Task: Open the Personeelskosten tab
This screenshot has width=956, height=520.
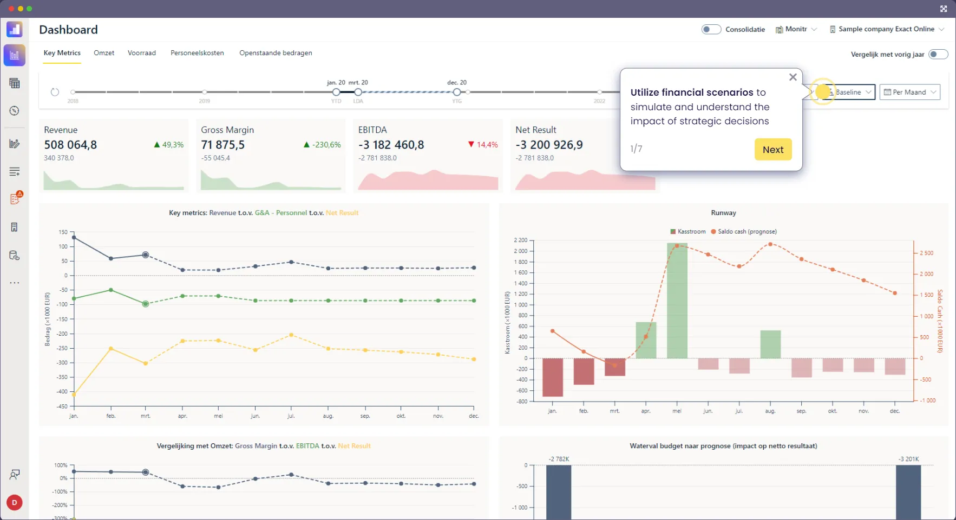Action: pyautogui.click(x=197, y=52)
